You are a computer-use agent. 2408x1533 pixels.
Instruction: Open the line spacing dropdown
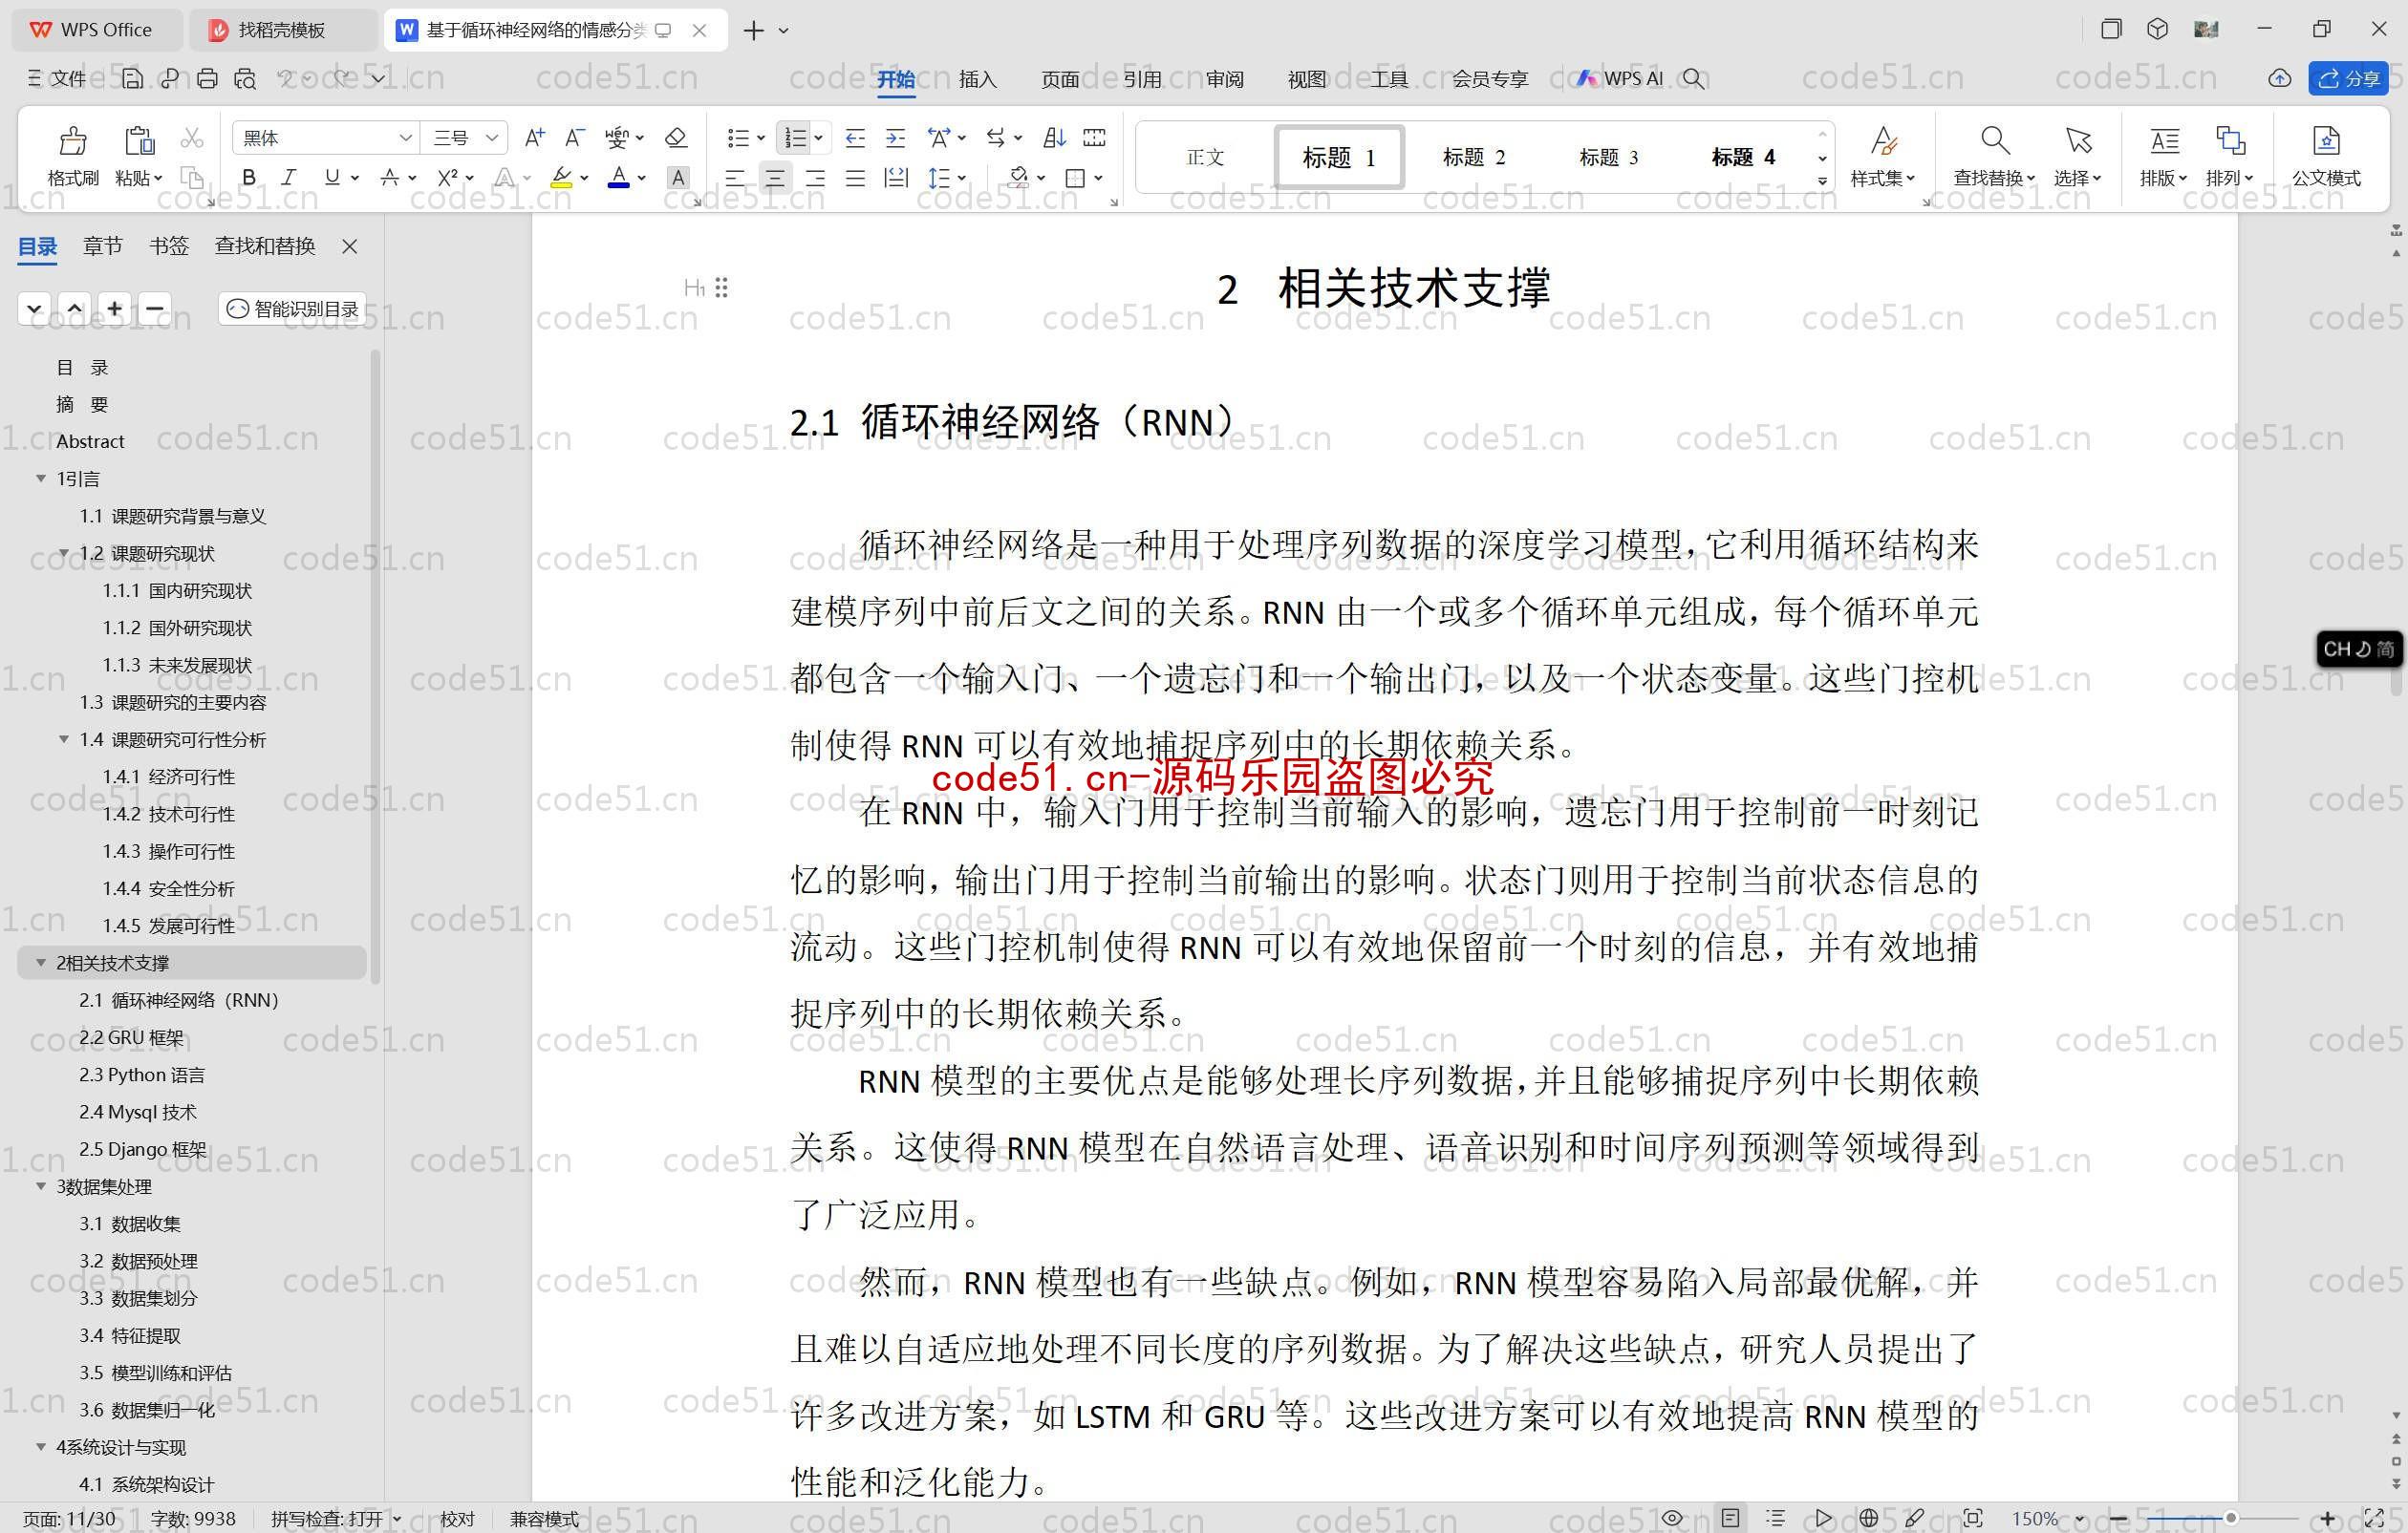961,178
